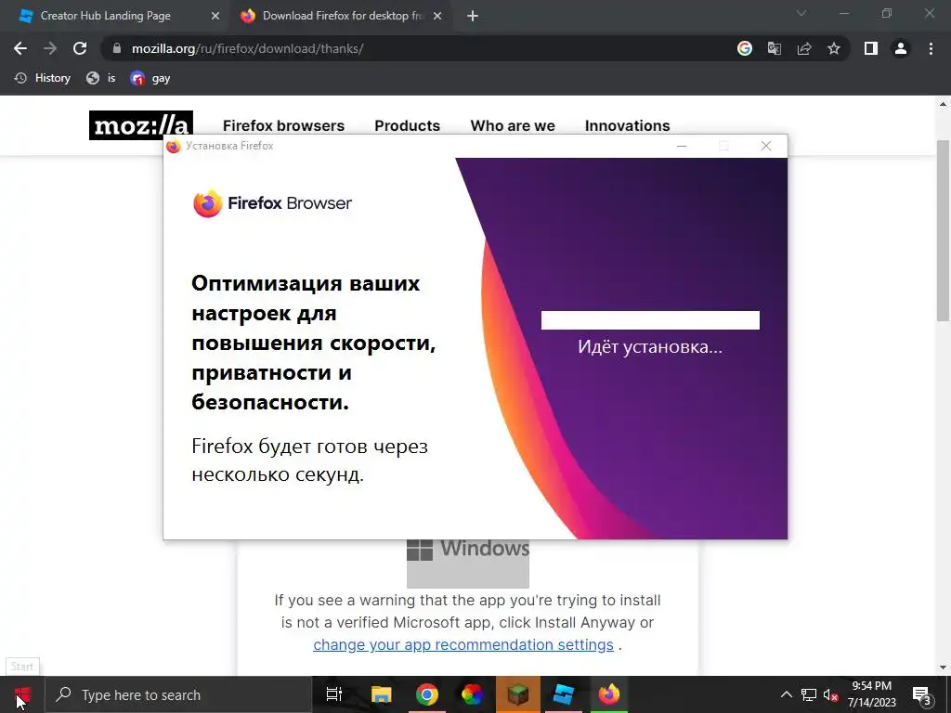The width and height of the screenshot is (951, 713).
Task: Click the Firefox Browser logo in installer
Action: 272,203
